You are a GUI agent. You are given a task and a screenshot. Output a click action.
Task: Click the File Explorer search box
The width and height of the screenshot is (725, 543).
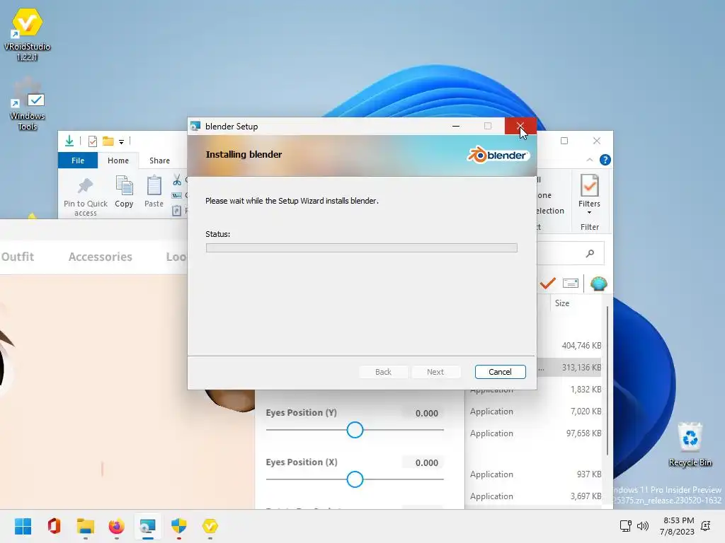click(571, 254)
